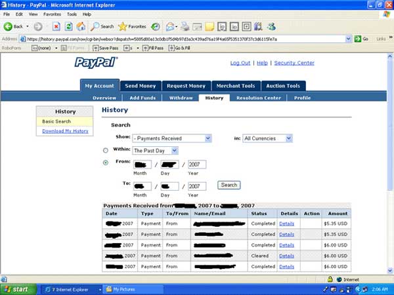Screen dimensions: 394x295
Task: Click the browser Back button
Action: point(13,27)
